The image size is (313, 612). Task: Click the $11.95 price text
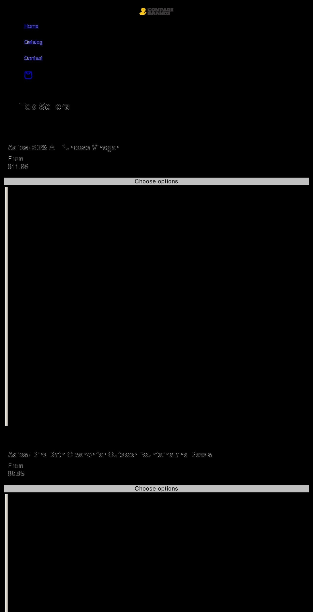click(x=18, y=166)
